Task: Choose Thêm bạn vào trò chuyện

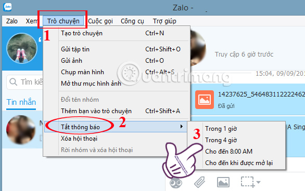Action: 116,111
